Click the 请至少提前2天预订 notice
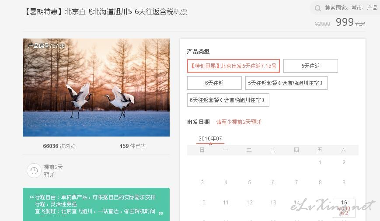The width and height of the screenshot is (380, 221). point(238,122)
